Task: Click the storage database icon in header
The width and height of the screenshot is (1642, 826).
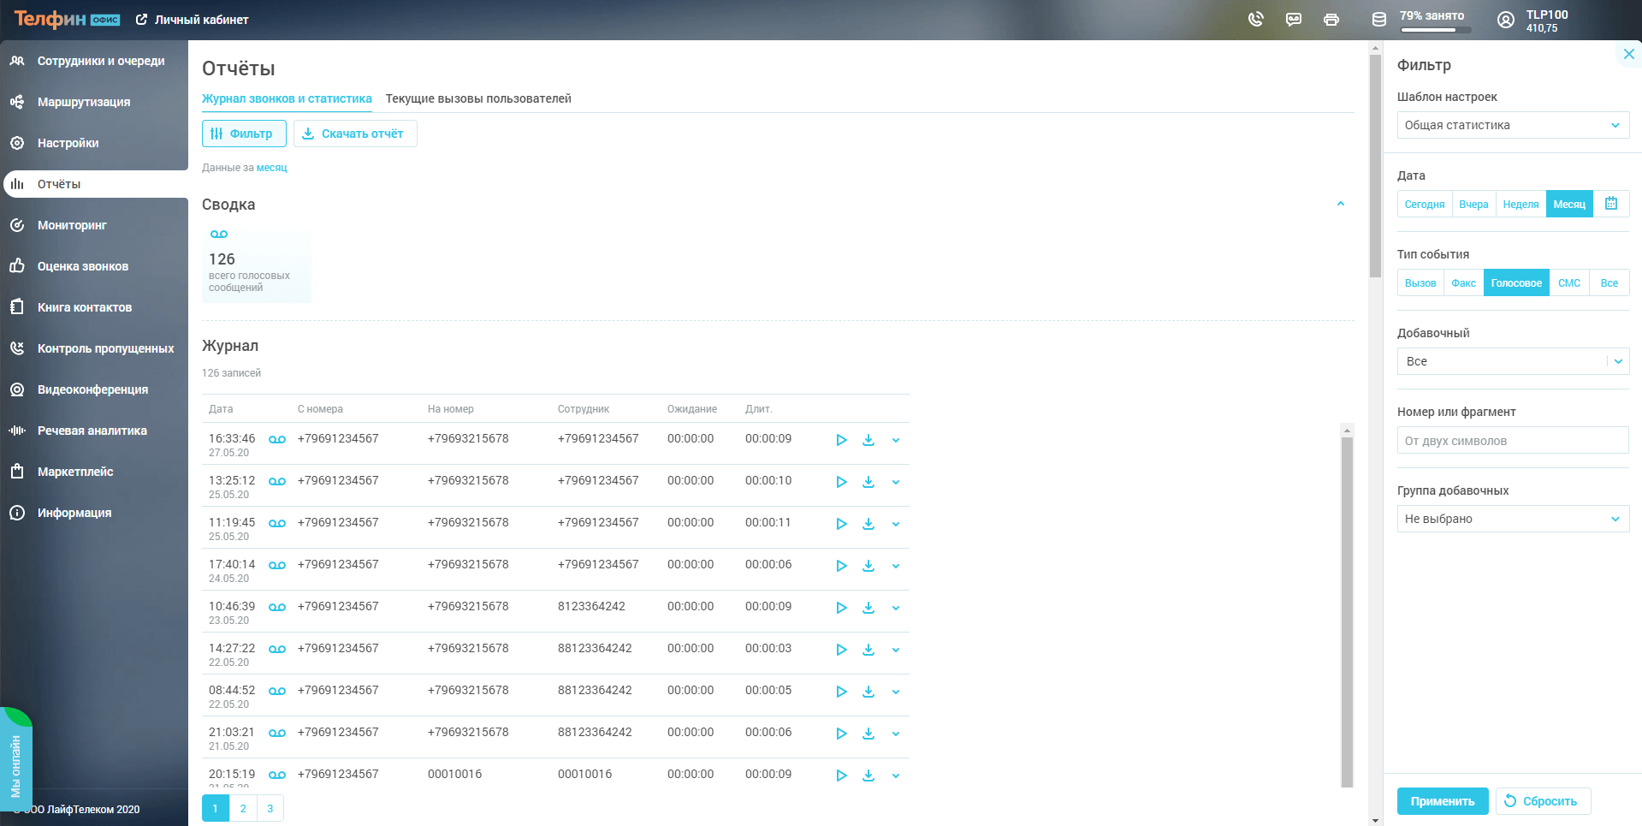Action: click(x=1378, y=19)
